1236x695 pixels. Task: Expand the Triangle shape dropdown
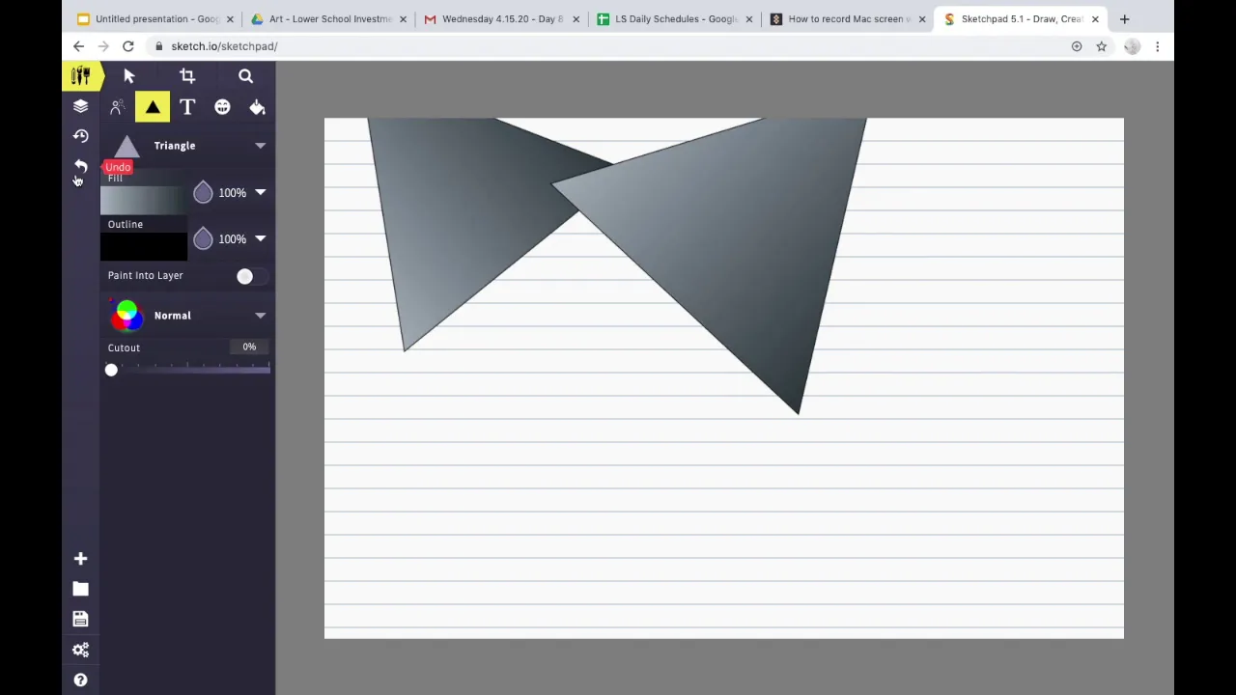click(260, 146)
